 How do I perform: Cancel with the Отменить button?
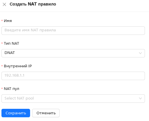point(46,113)
